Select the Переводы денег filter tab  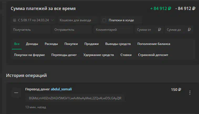pyautogui.click(x=64, y=55)
